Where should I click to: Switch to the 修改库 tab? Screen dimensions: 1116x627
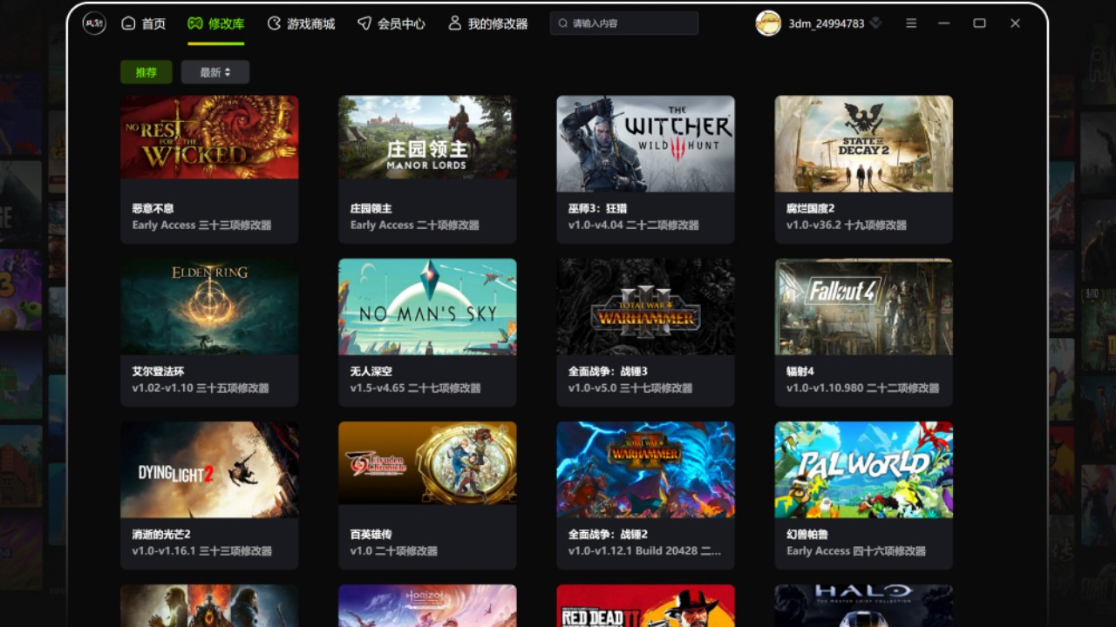pos(215,24)
